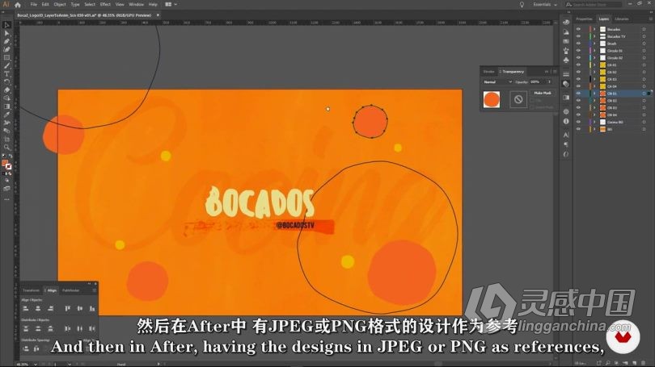Select the Type tool

[x=6, y=73]
